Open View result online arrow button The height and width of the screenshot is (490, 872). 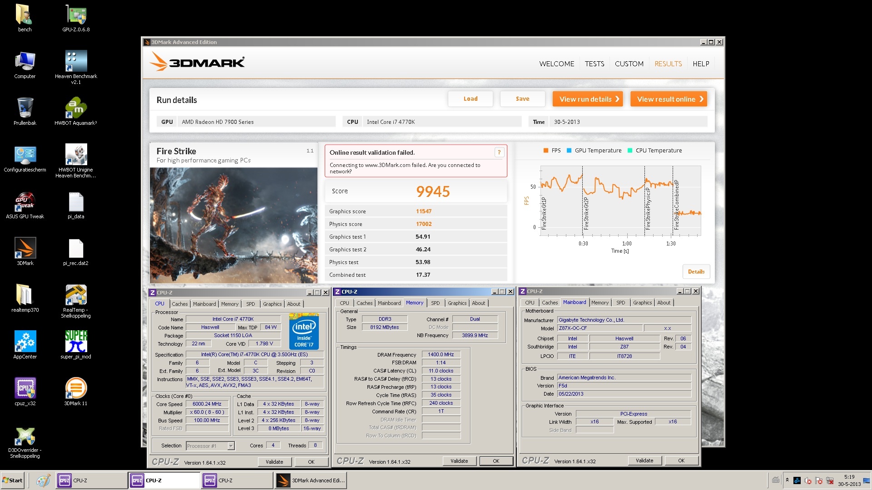[x=669, y=99]
